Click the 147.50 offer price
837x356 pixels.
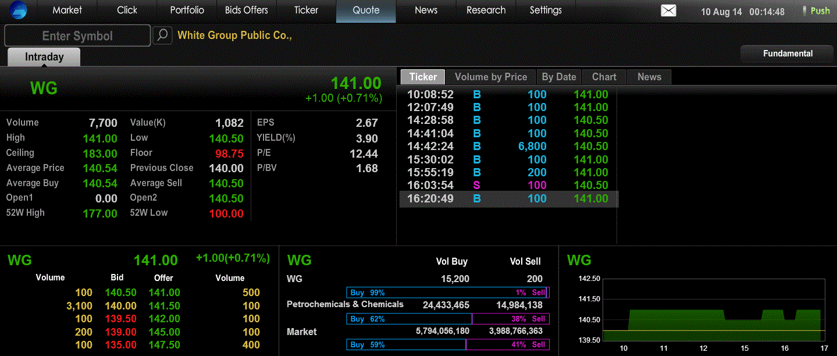click(164, 345)
